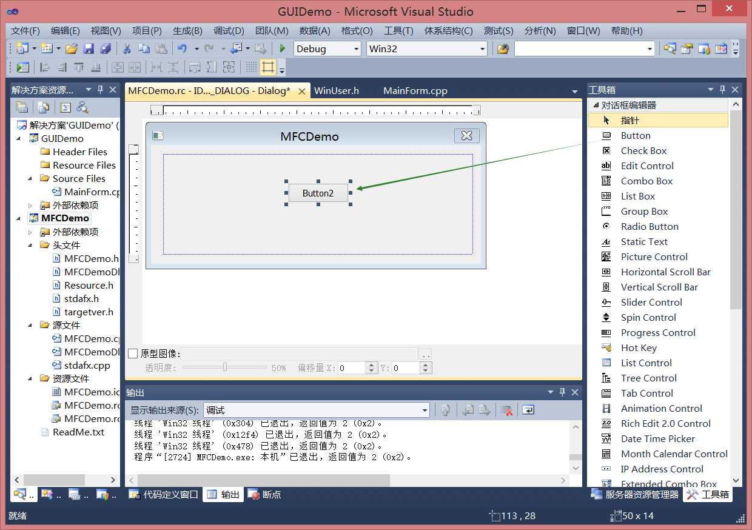Select the Pointer (指针) tool in Toolbox

[658, 120]
